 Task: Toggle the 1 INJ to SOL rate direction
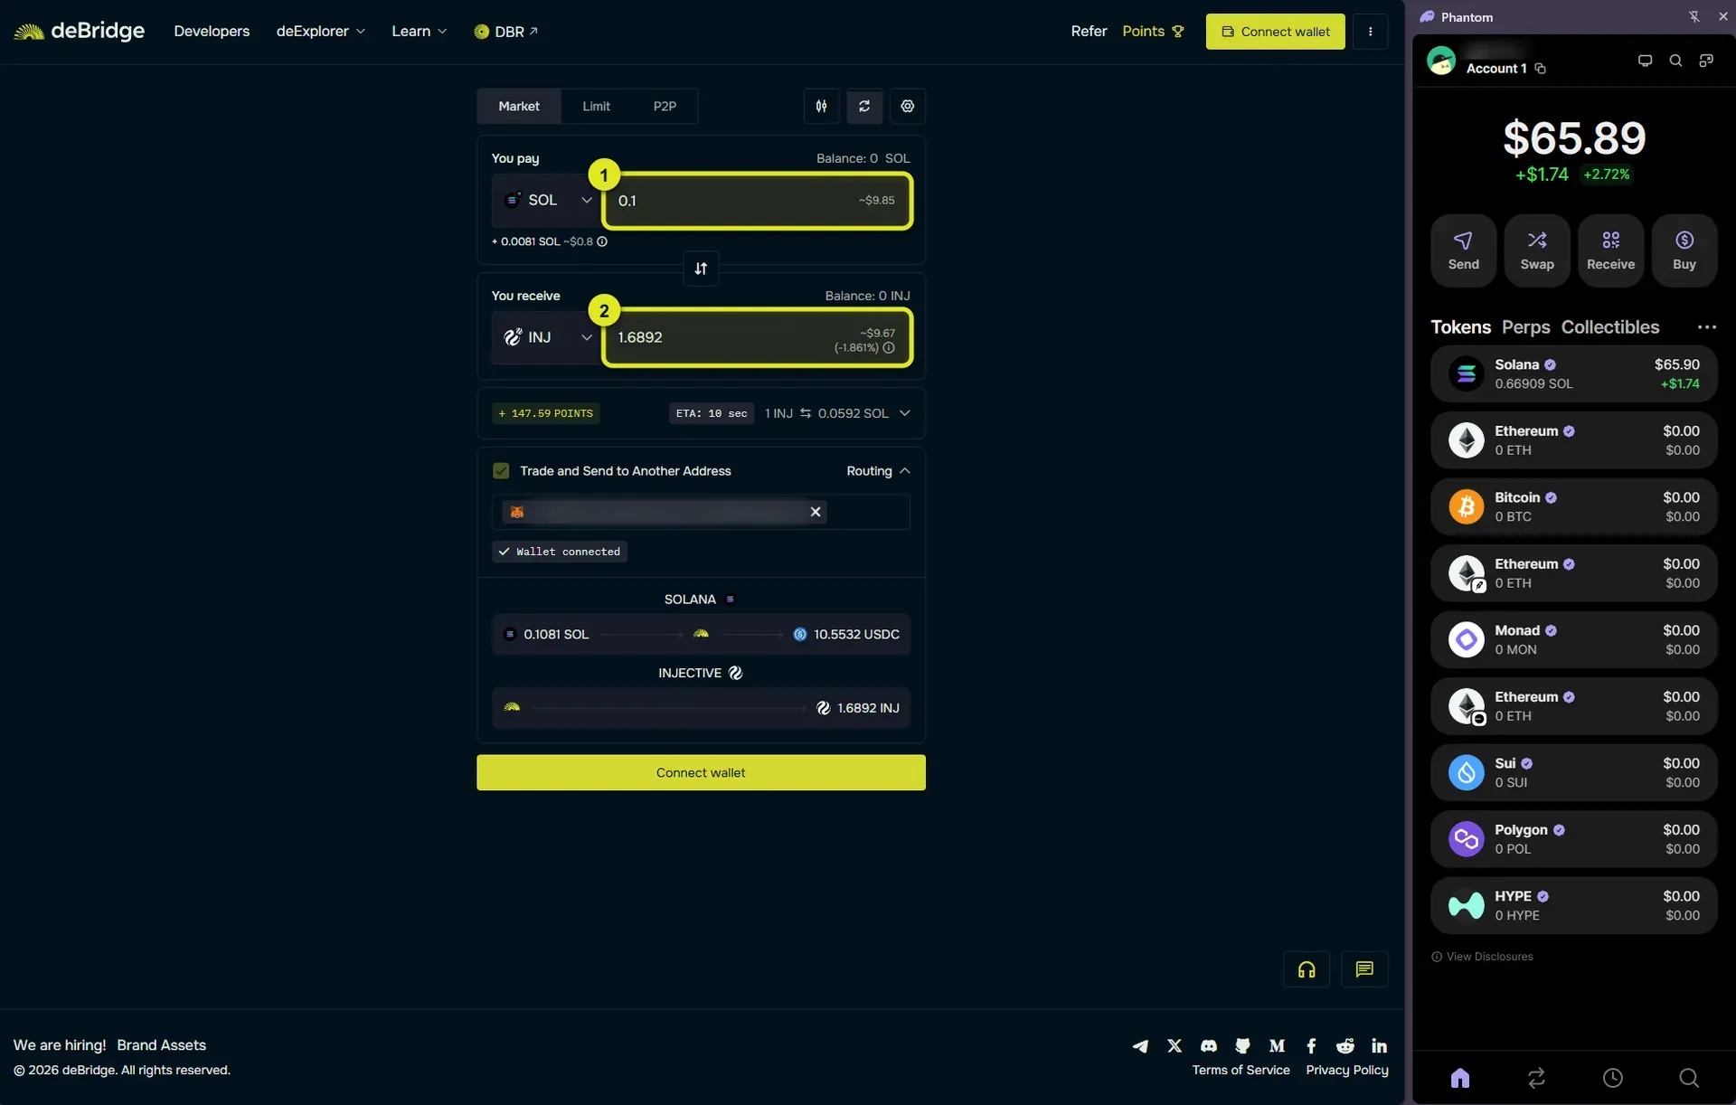[806, 413]
